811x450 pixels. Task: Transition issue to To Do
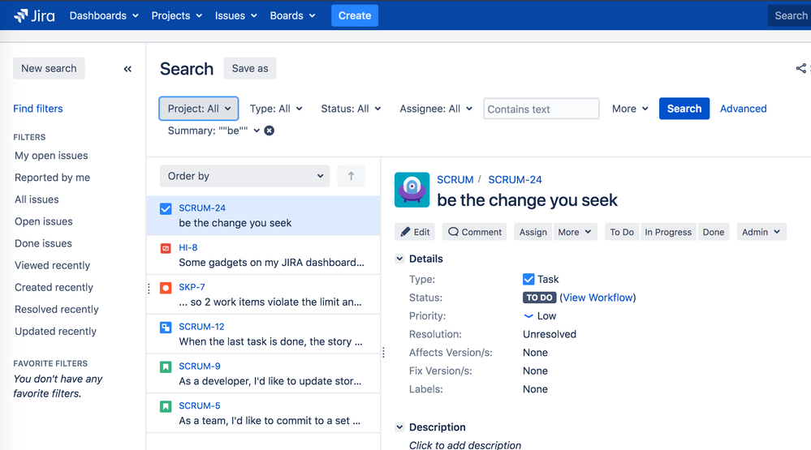click(x=622, y=232)
